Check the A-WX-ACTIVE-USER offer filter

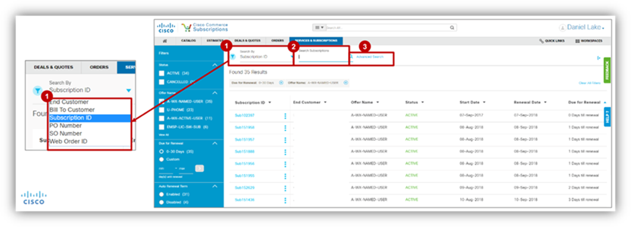click(x=161, y=118)
